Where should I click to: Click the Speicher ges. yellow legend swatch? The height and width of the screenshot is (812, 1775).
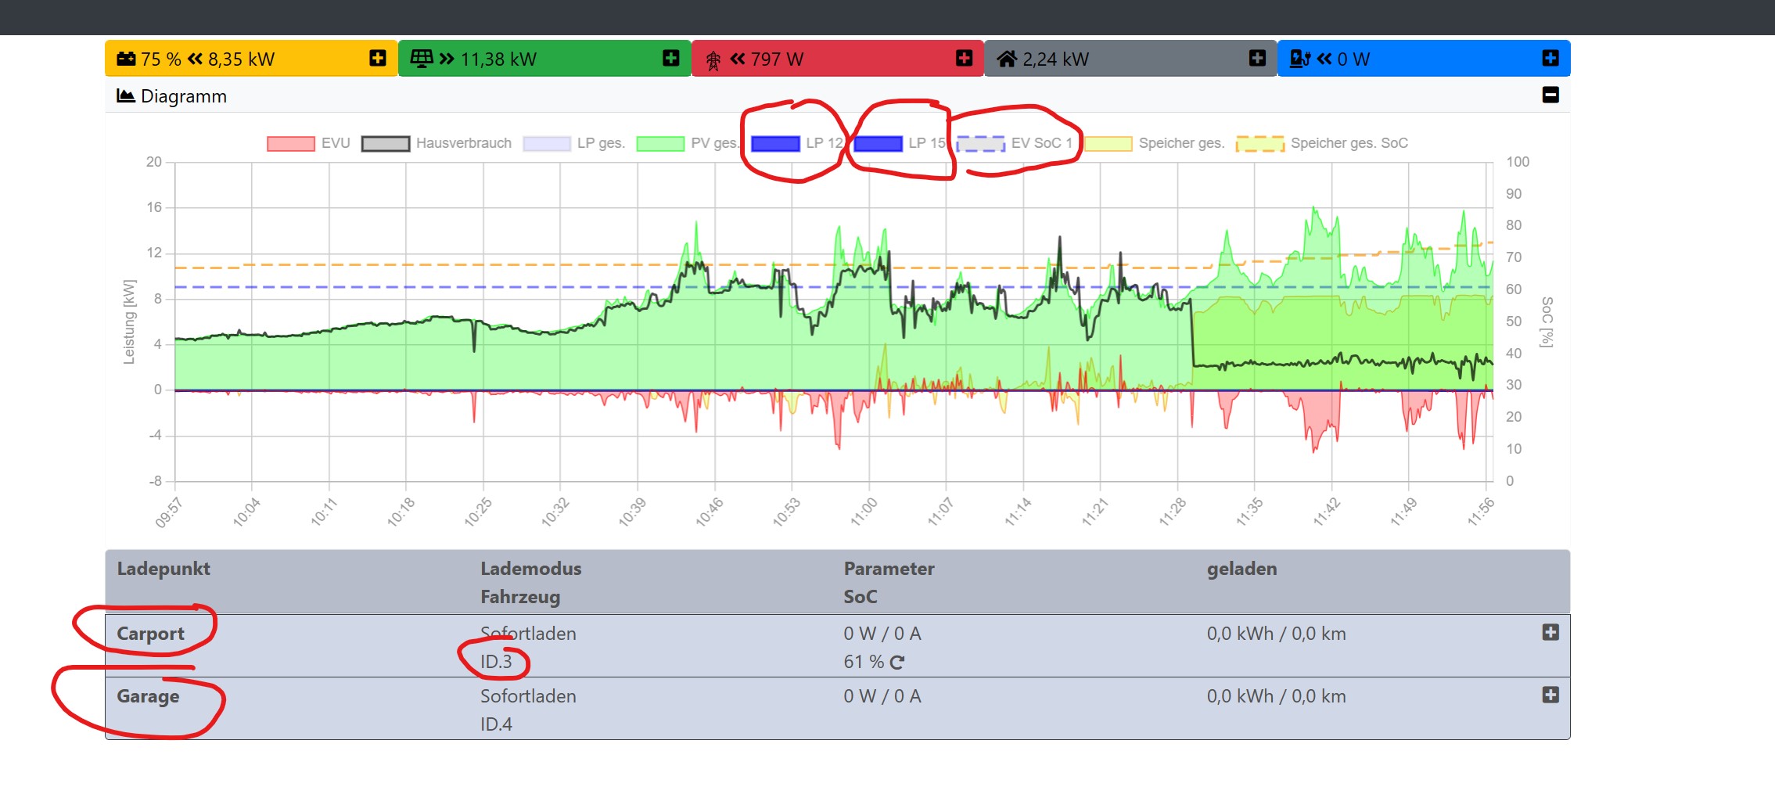pos(1108,143)
